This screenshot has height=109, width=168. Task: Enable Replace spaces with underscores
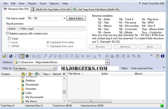7,33
